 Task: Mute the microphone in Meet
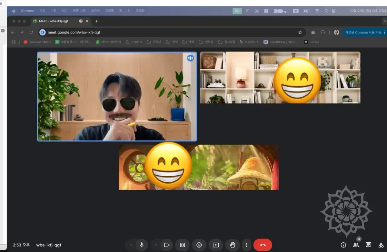coord(141,245)
